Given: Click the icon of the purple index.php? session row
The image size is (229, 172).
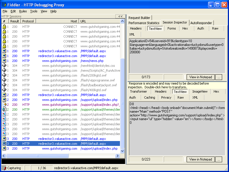Looking at the screenshot, I should (x=4, y=105).
